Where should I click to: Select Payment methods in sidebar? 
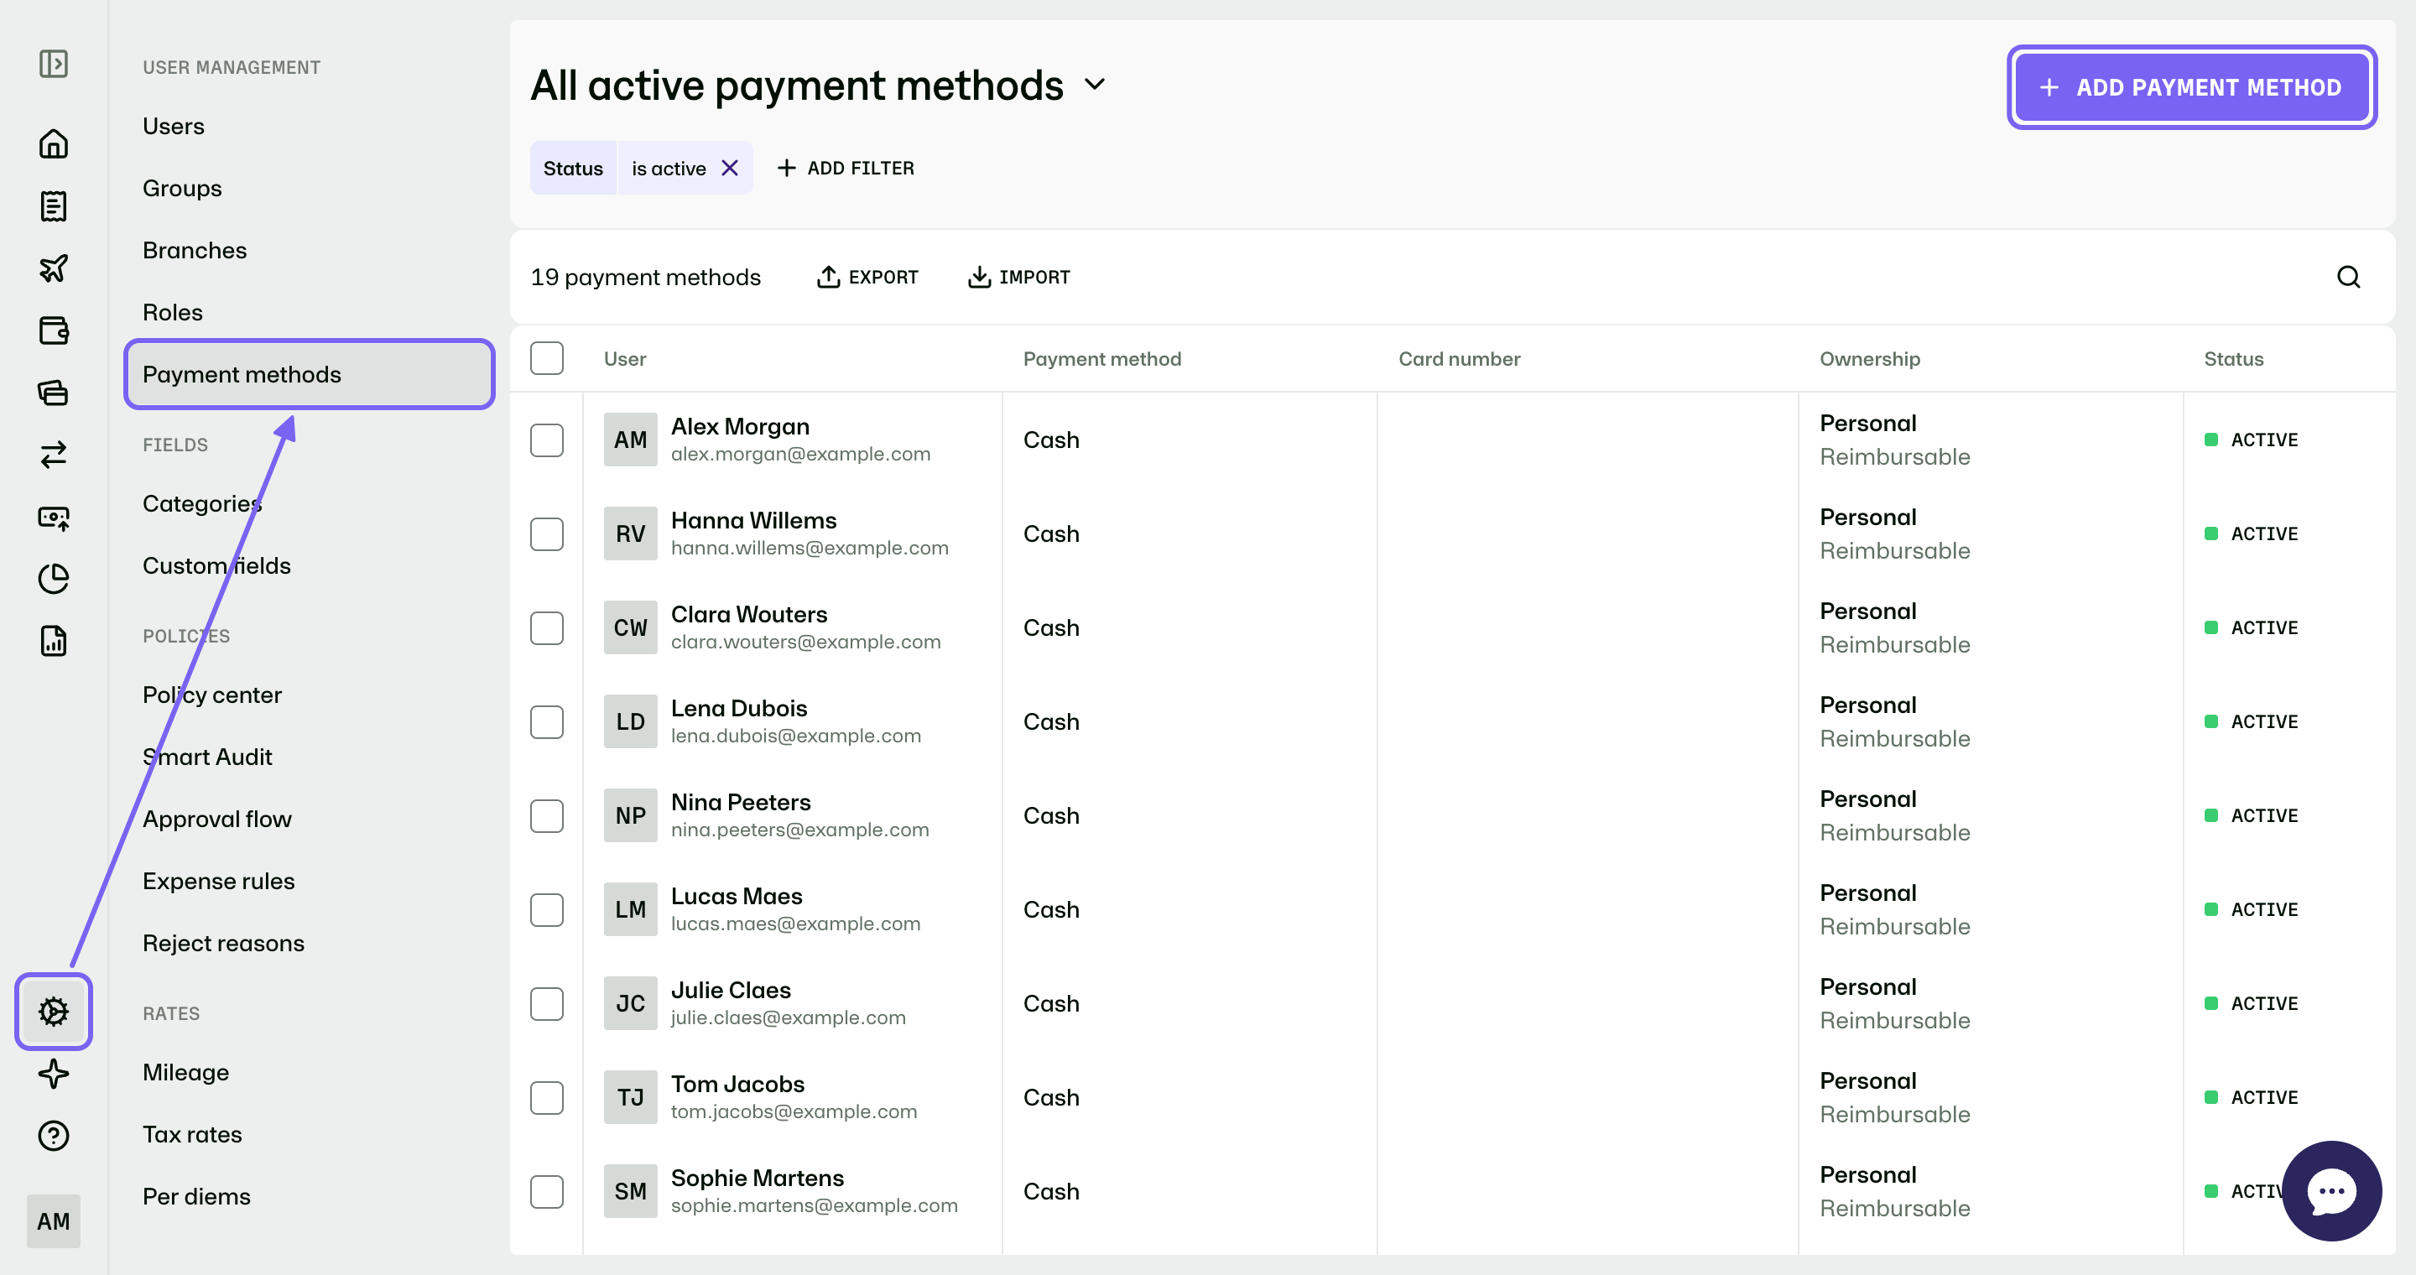(x=310, y=374)
